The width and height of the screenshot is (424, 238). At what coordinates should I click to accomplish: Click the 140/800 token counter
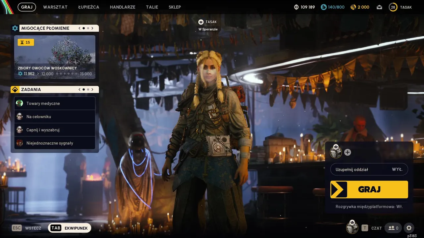tap(336, 7)
